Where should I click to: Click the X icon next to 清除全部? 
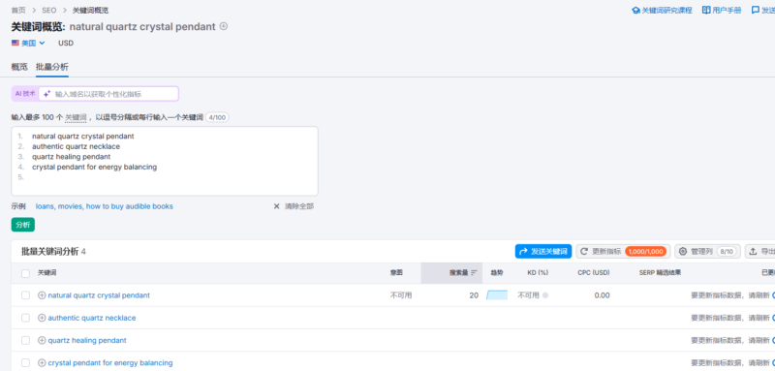[277, 206]
